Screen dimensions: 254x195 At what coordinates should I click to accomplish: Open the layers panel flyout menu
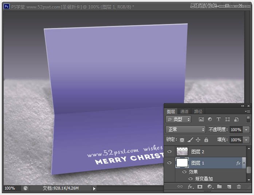pyautogui.click(x=247, y=111)
